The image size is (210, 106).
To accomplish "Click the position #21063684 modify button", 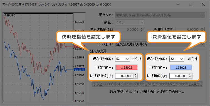I will [x=147, y=84].
